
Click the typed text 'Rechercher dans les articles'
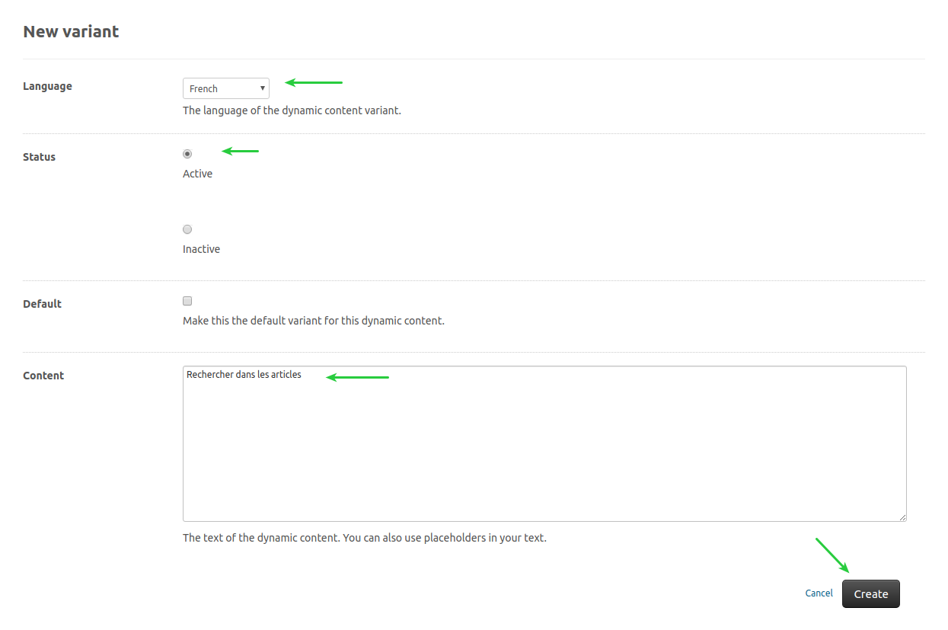pyautogui.click(x=244, y=375)
